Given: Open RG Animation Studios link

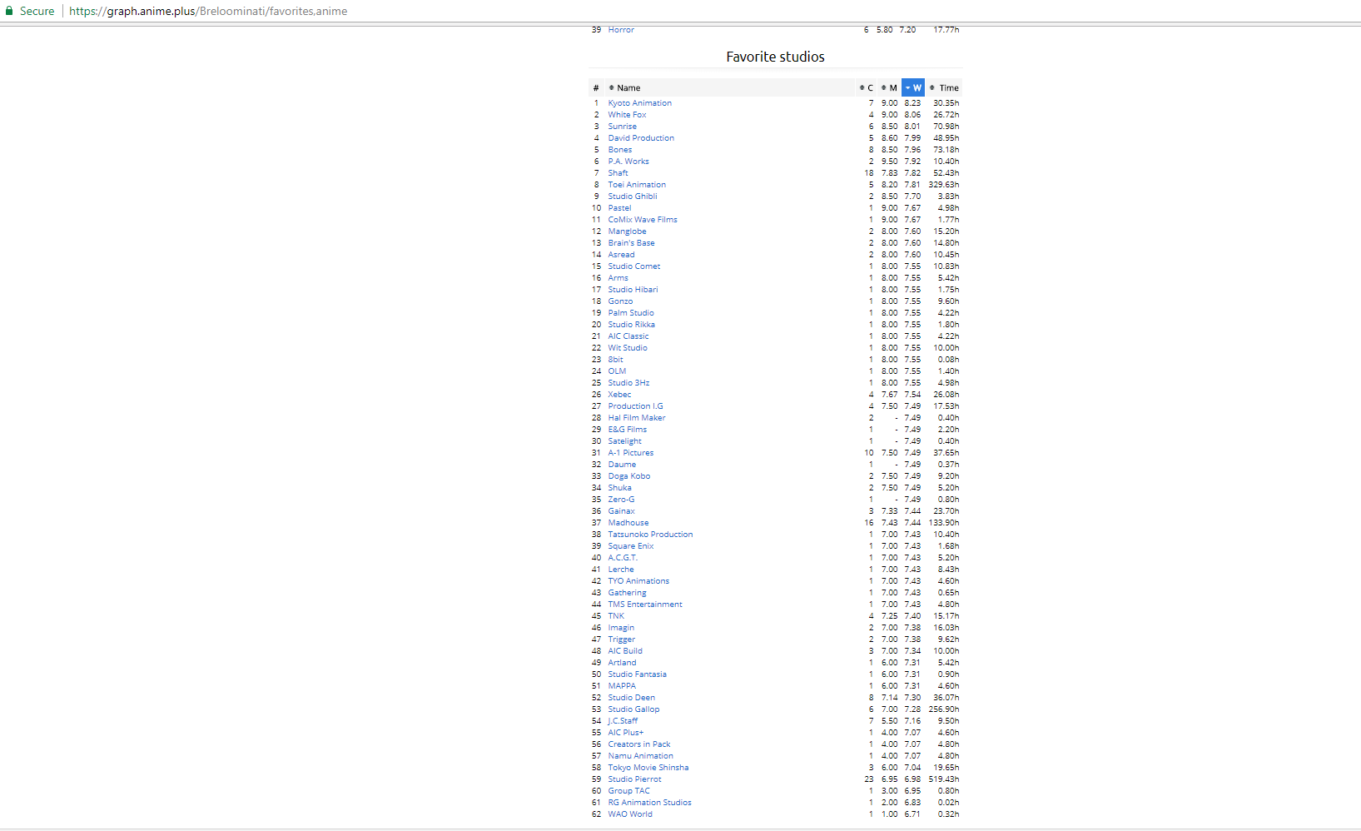Looking at the screenshot, I should pyautogui.click(x=649, y=803).
